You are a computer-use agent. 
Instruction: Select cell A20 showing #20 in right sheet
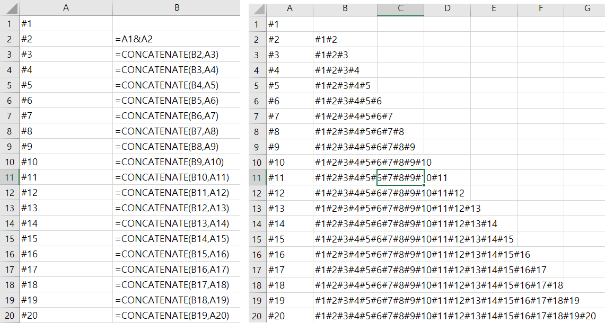tap(290, 315)
